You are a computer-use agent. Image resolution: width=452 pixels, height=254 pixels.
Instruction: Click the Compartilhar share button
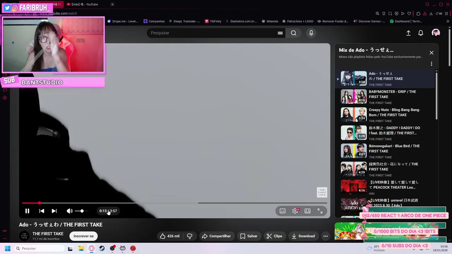point(216,236)
